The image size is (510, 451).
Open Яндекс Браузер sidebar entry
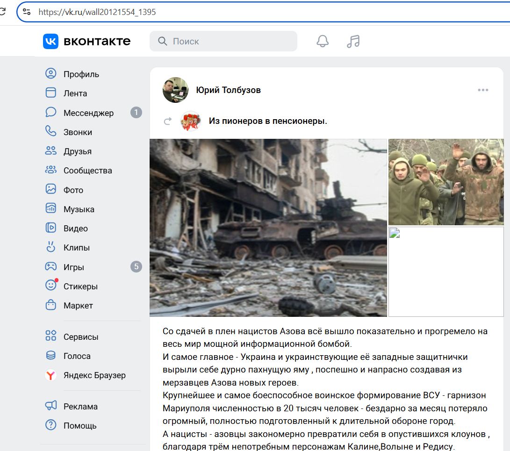(x=94, y=375)
